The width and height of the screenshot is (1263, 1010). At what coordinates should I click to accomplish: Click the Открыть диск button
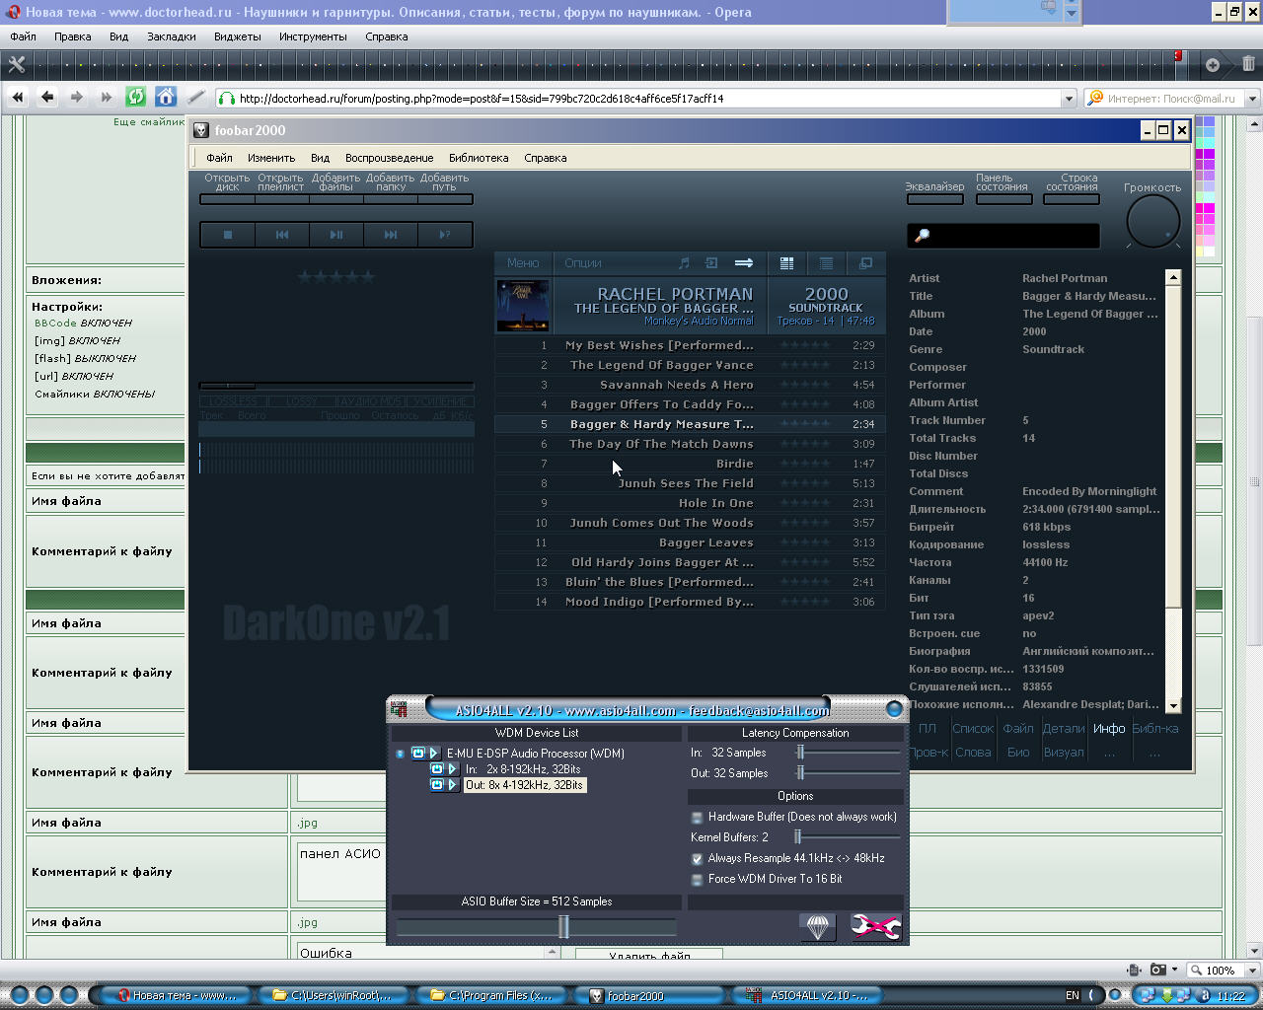227,198
